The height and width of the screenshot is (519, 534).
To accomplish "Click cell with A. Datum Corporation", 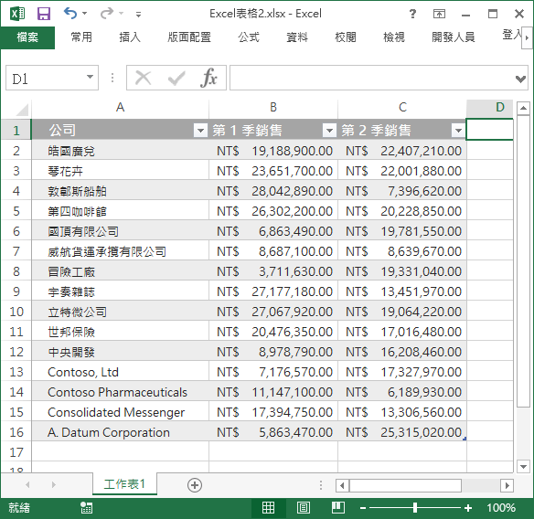I will [x=120, y=432].
